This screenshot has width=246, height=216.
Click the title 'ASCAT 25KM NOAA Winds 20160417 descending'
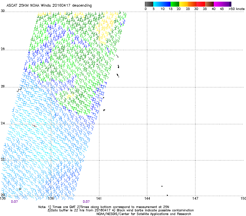[49, 5]
